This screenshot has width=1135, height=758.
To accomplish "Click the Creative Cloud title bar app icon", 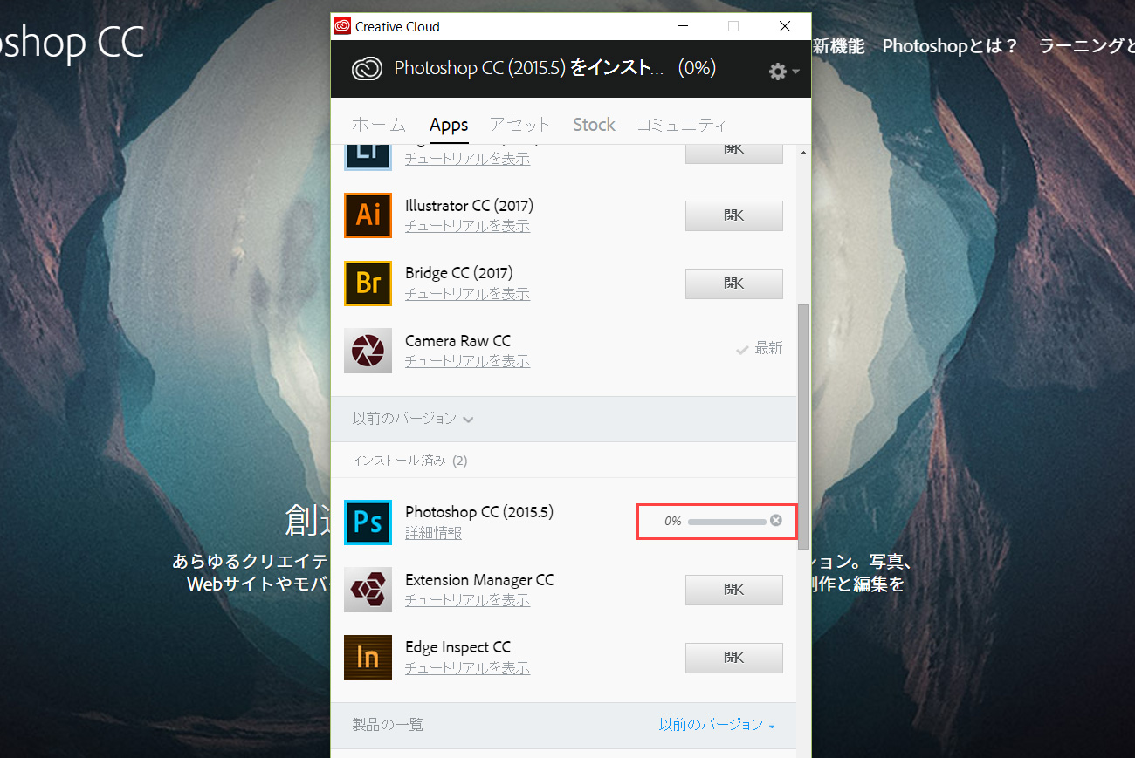I will tap(342, 26).
